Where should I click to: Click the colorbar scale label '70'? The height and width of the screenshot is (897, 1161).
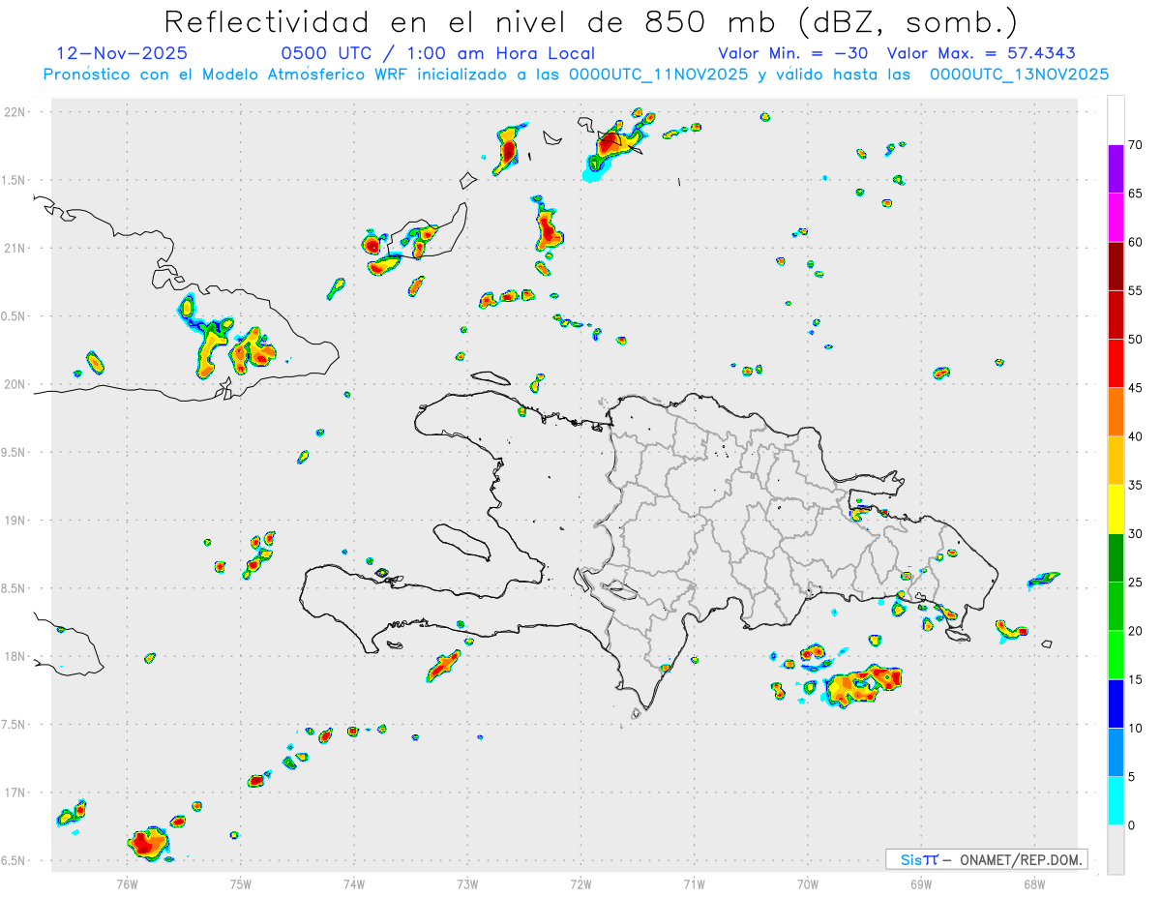[x=1136, y=144]
